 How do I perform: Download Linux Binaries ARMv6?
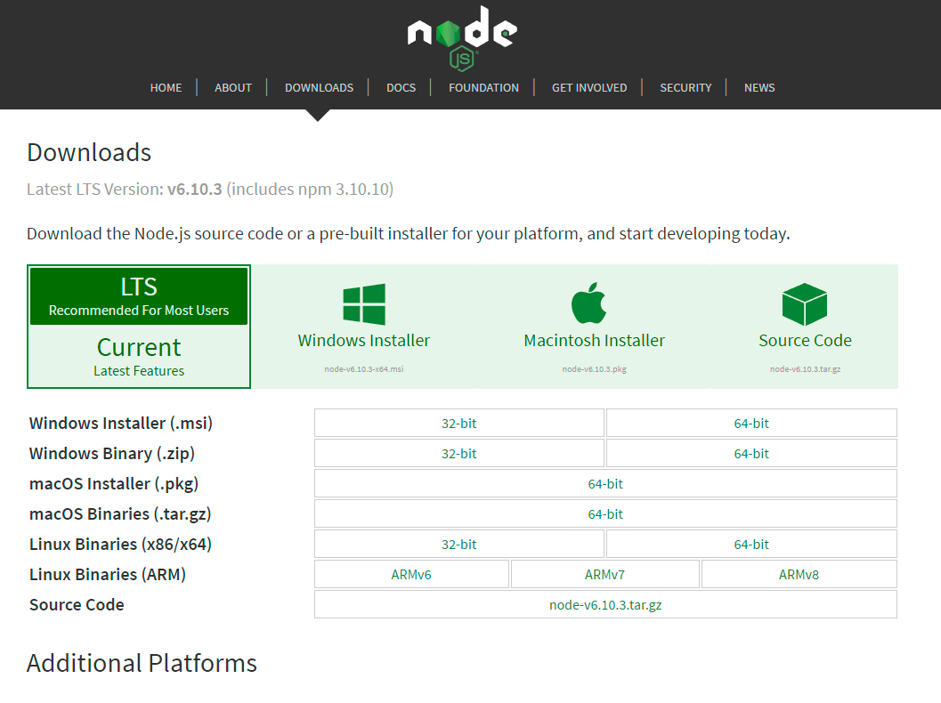click(x=411, y=575)
